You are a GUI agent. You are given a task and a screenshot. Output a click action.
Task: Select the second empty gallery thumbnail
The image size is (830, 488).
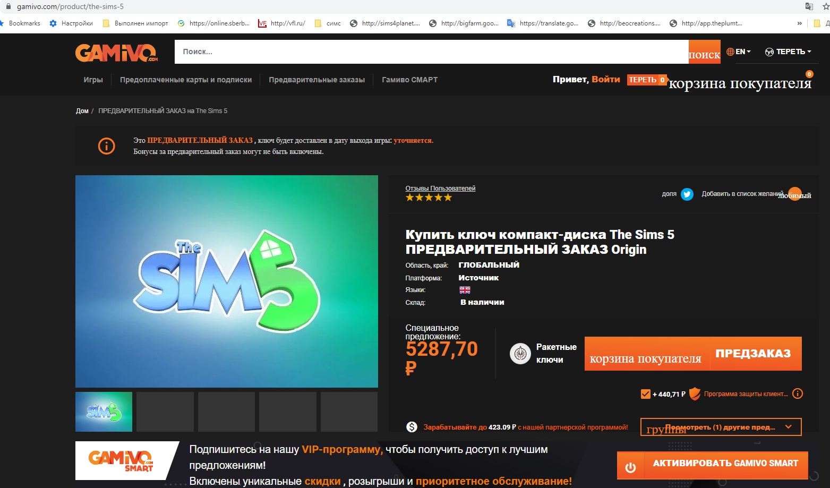165,412
